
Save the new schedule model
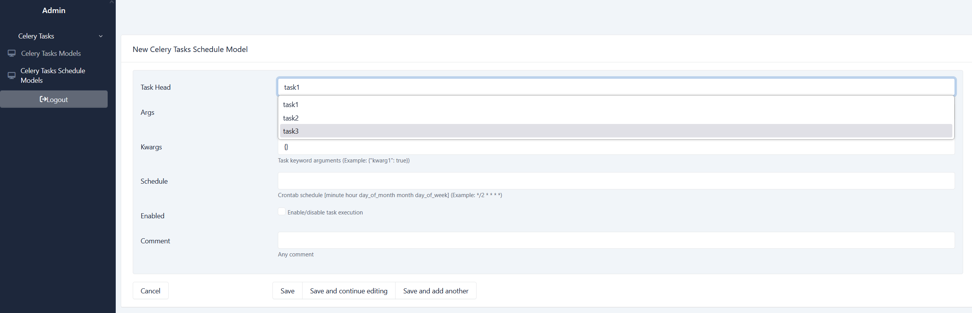(287, 291)
